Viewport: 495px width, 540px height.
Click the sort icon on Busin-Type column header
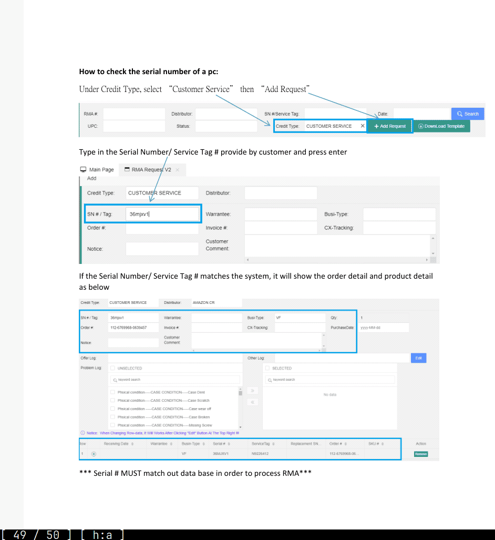[203, 444]
